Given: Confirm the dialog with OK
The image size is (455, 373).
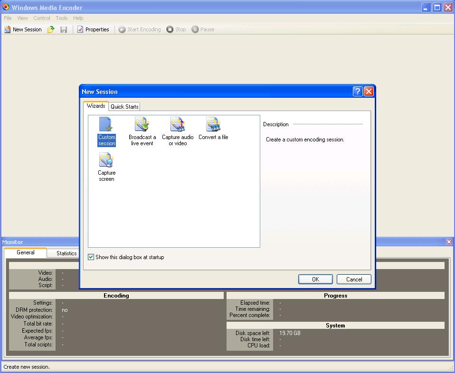Looking at the screenshot, I should point(315,280).
